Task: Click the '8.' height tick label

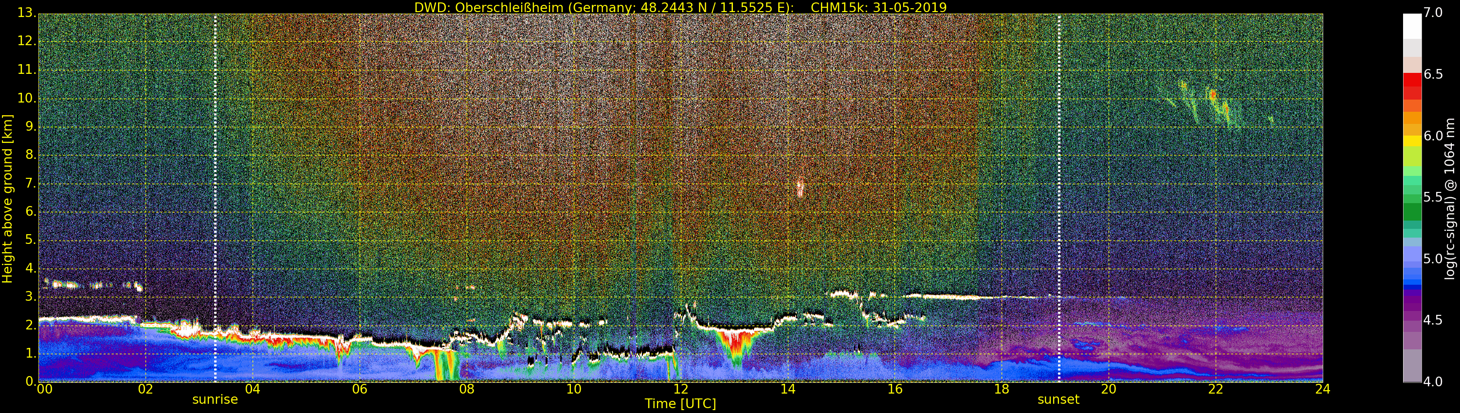Action: (x=30, y=155)
